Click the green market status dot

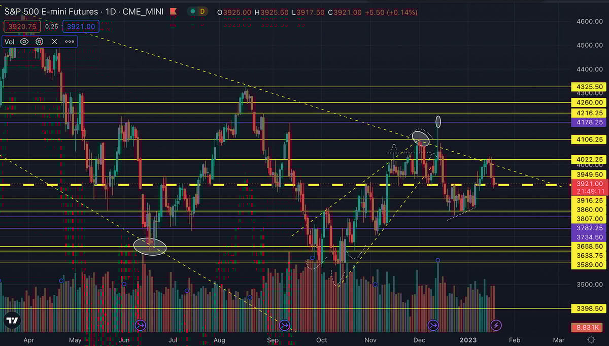pyautogui.click(x=194, y=11)
